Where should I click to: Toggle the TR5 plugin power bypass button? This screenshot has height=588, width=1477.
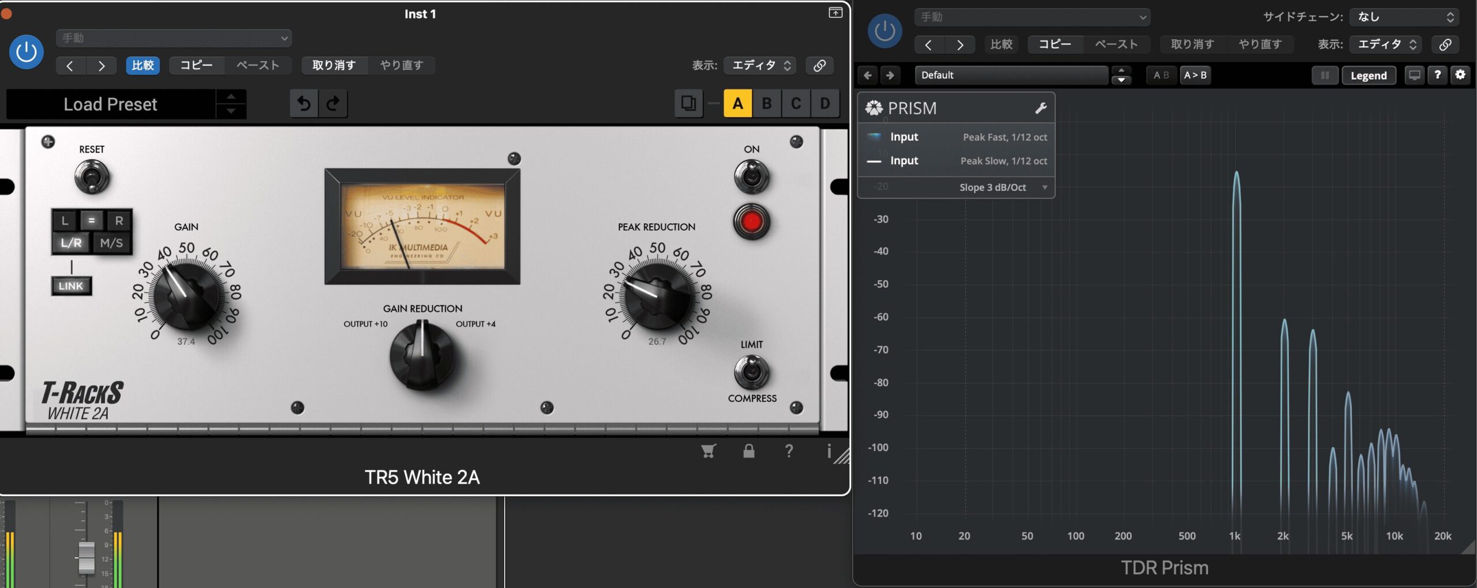27,52
